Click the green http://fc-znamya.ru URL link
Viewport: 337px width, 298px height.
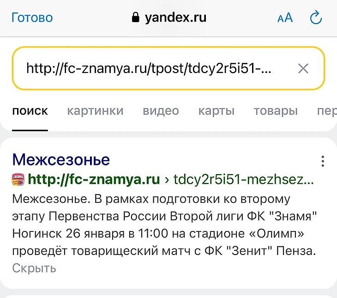pos(94,179)
